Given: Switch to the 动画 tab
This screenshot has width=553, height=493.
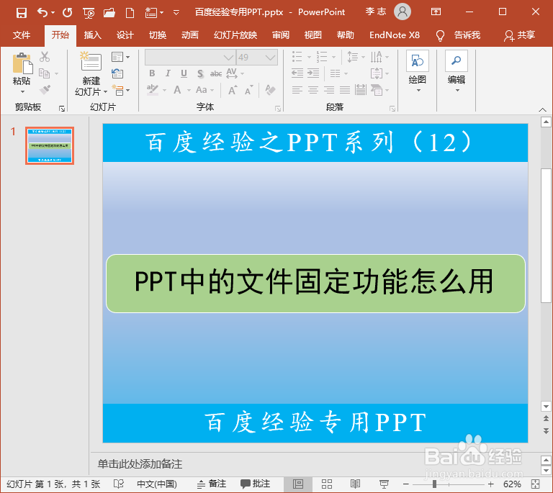Looking at the screenshot, I should click(190, 35).
